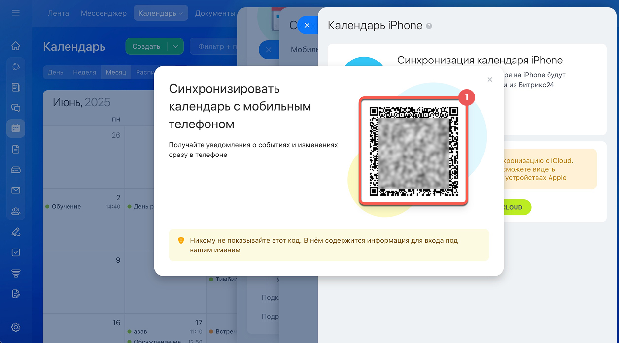Click the Июнь, 2025 month title
Image resolution: width=619 pixels, height=343 pixels.
click(82, 102)
